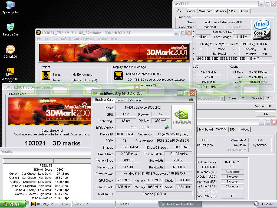
Task: Open the Edit menu in 3DMark2001
Action: pyautogui.click(x=47, y=39)
